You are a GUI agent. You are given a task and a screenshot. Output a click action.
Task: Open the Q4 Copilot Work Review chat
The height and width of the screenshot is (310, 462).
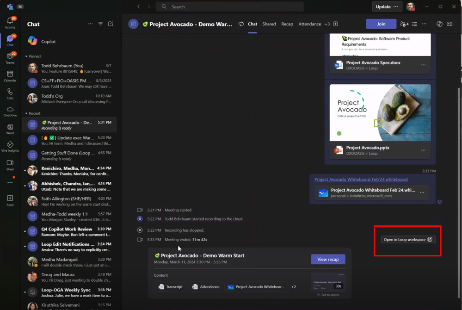[69, 232]
